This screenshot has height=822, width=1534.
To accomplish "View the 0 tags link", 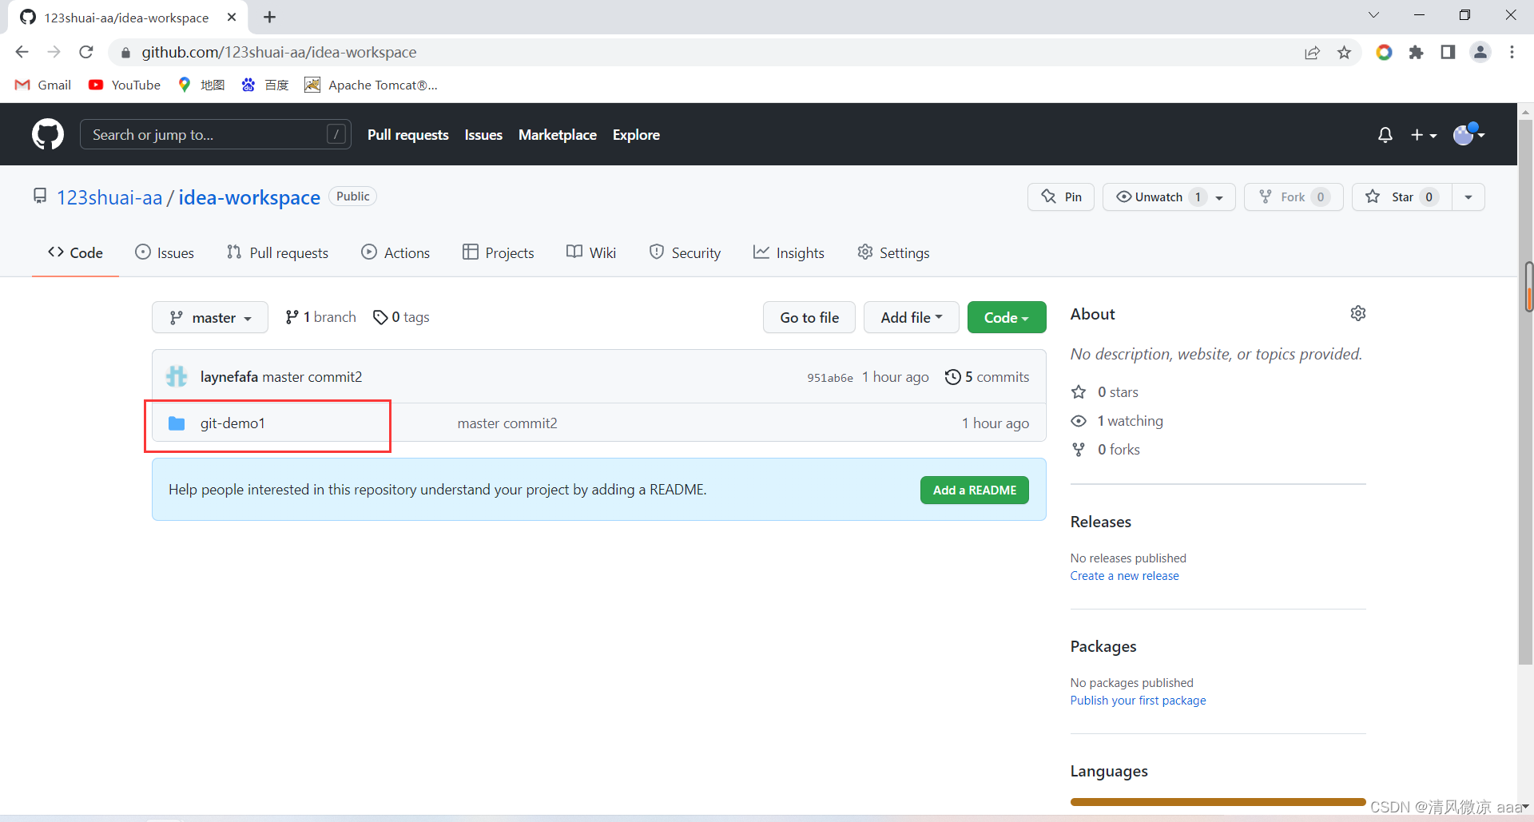I will pyautogui.click(x=401, y=317).
